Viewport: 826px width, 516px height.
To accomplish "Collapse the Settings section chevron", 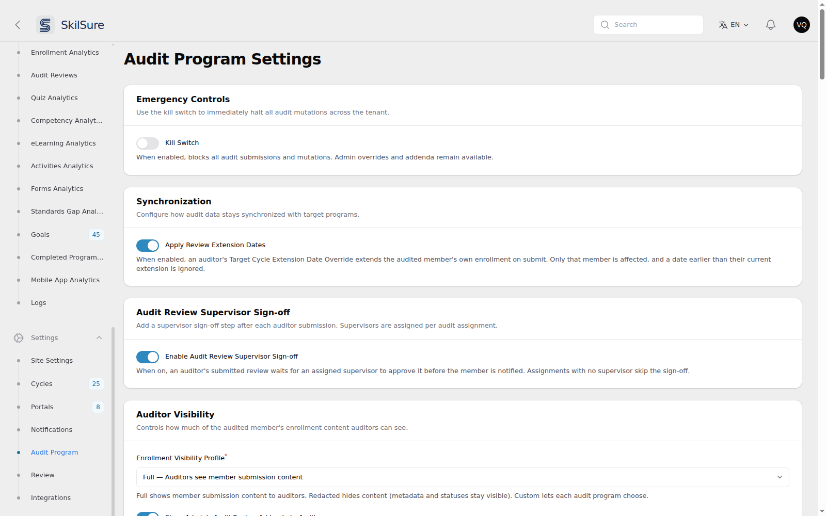I will tap(99, 338).
